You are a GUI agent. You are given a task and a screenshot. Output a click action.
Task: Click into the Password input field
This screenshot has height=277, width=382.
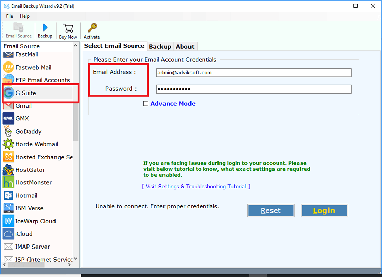(x=254, y=89)
